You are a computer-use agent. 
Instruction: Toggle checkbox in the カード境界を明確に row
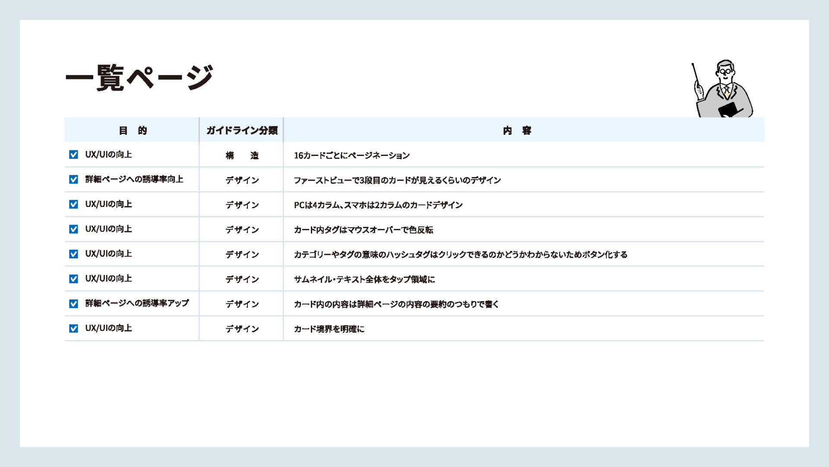tap(74, 328)
